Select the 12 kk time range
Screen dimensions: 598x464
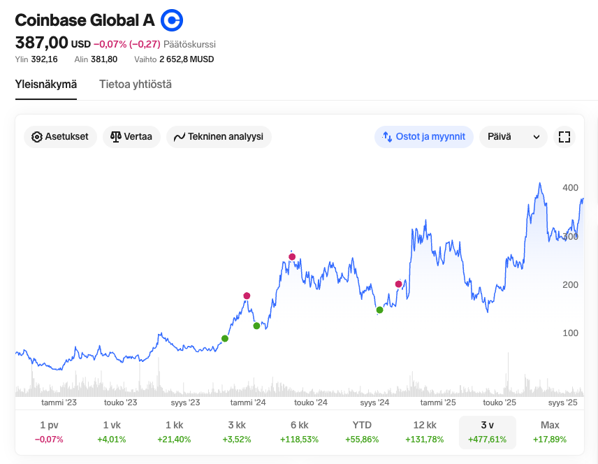pos(425,432)
